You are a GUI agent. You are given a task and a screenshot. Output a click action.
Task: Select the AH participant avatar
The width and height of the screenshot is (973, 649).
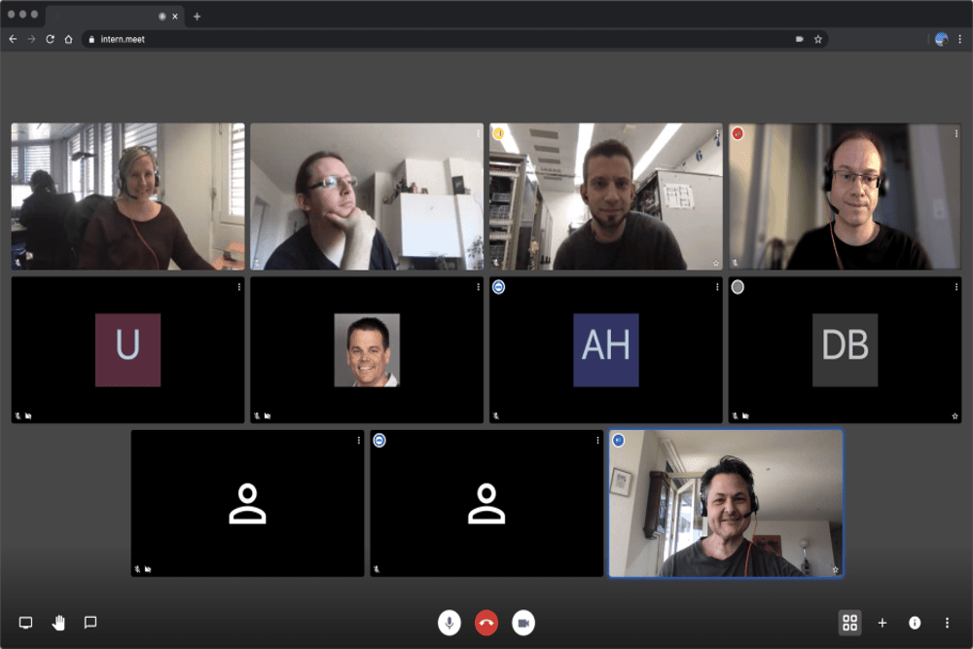tap(605, 350)
